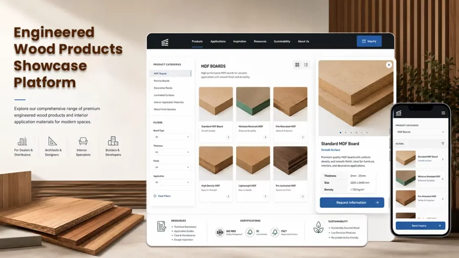The height and width of the screenshot is (258, 459).
Task: Click arrow on Moisture Resistant MDF card
Action: click(265, 137)
